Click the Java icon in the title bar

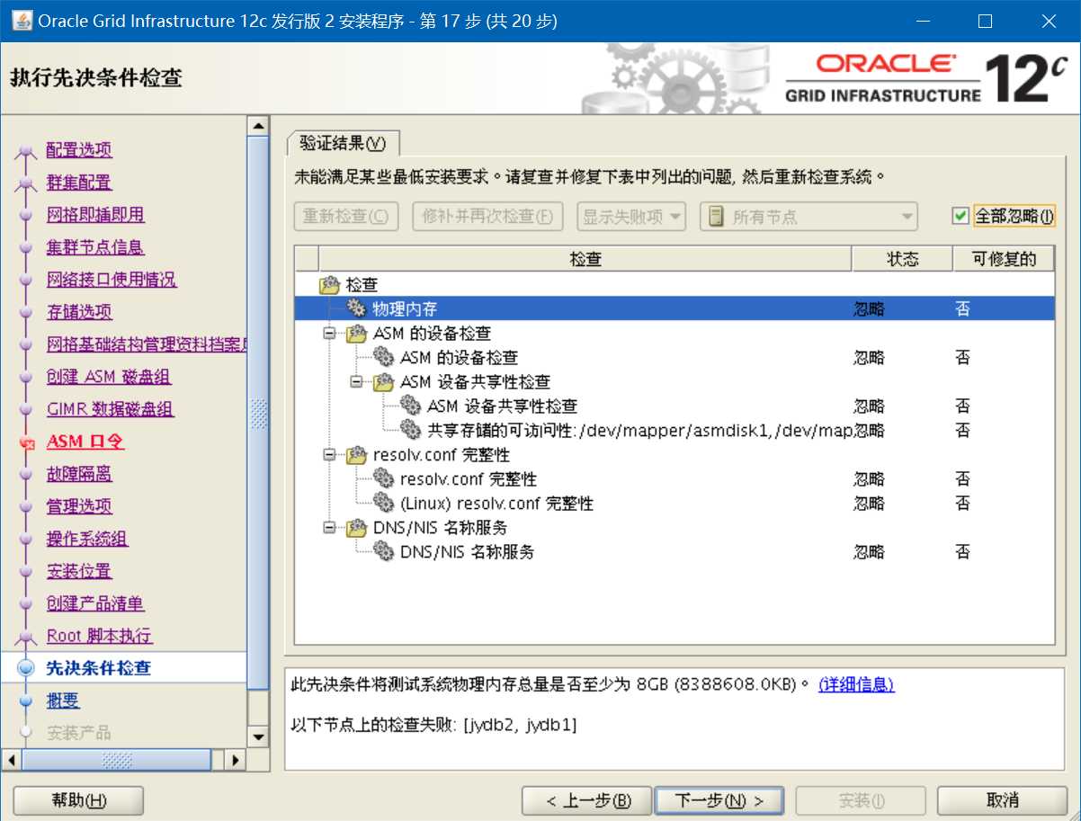point(22,20)
